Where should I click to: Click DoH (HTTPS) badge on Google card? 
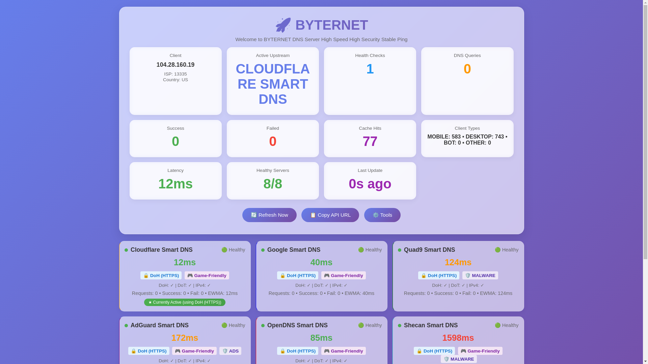(298, 275)
